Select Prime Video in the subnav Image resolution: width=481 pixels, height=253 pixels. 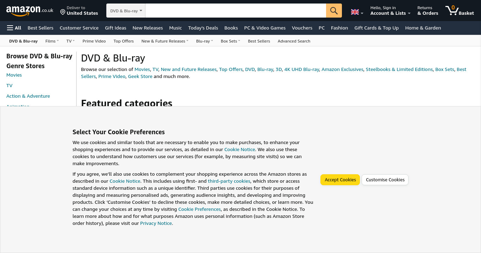94,41
